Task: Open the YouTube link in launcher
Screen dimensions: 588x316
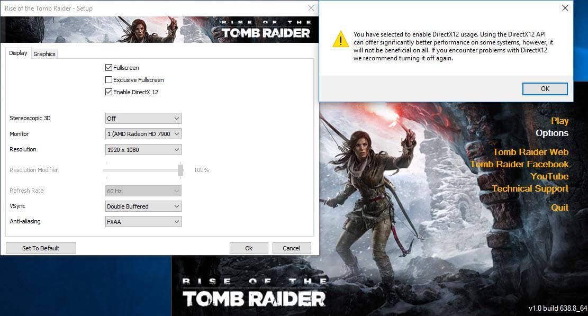Action: click(549, 176)
